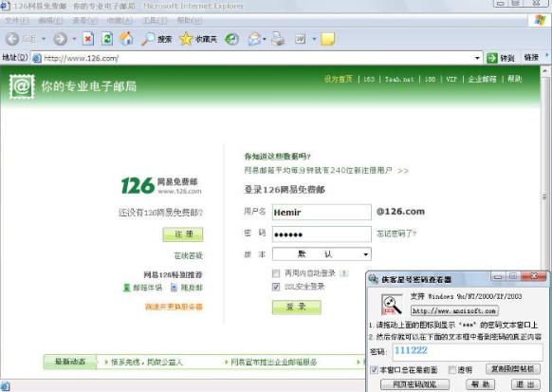Expand the version selection dropdown
The width and height of the screenshot is (552, 392).
(x=366, y=254)
